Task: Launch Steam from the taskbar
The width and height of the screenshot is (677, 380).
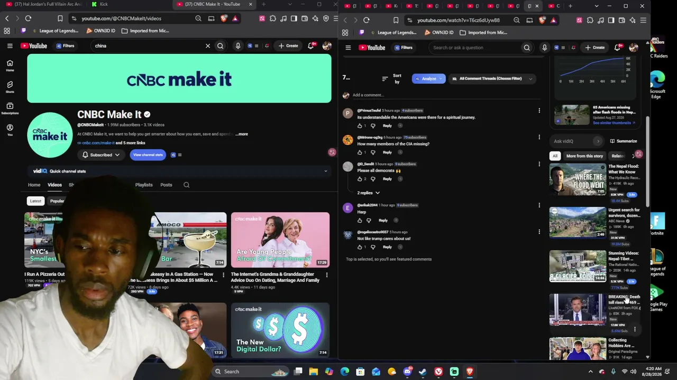Action: tap(423, 372)
